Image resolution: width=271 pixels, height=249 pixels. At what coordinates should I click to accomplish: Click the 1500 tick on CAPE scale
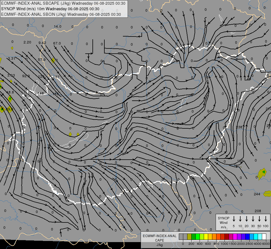point(233,244)
